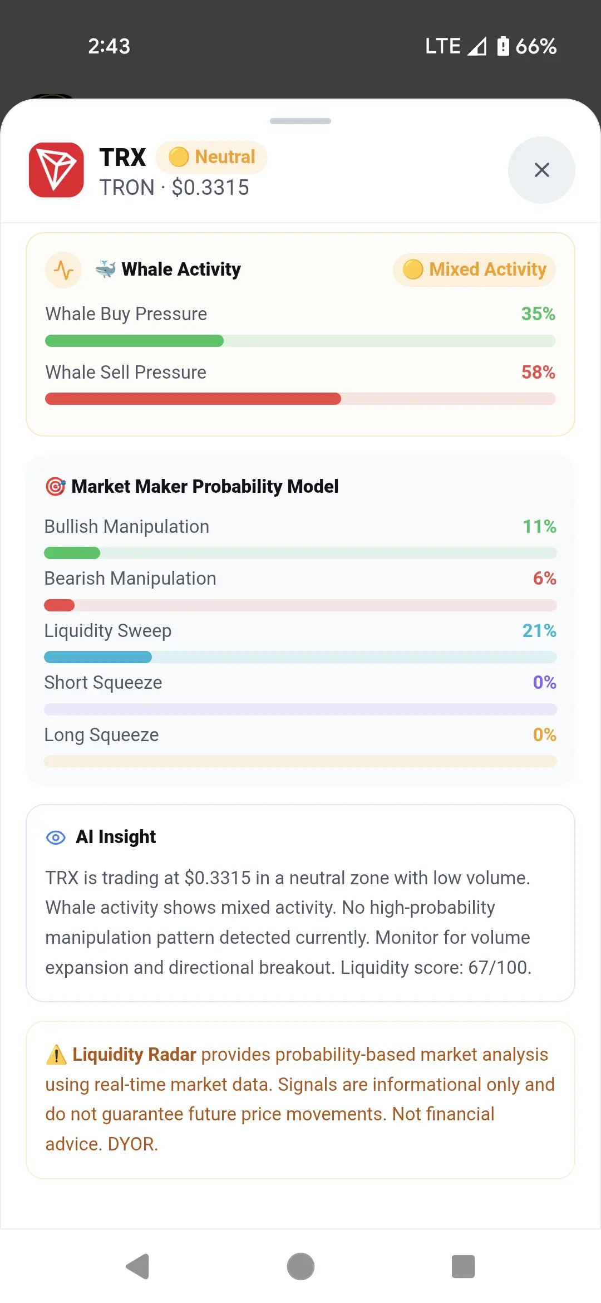
Task: Tap the sheet drag handle at top
Action: (300, 121)
